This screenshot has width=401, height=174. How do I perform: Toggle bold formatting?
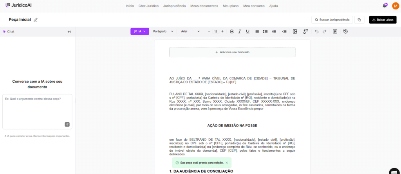tap(232, 31)
